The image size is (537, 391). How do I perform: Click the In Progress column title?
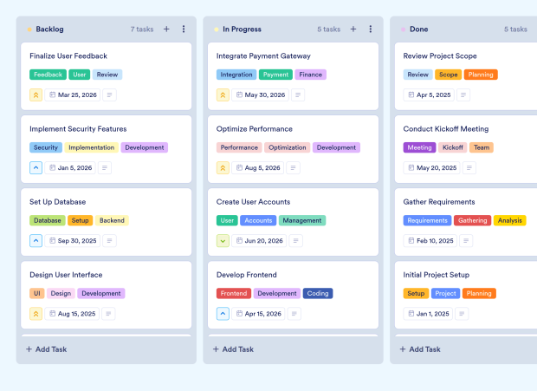[243, 29]
